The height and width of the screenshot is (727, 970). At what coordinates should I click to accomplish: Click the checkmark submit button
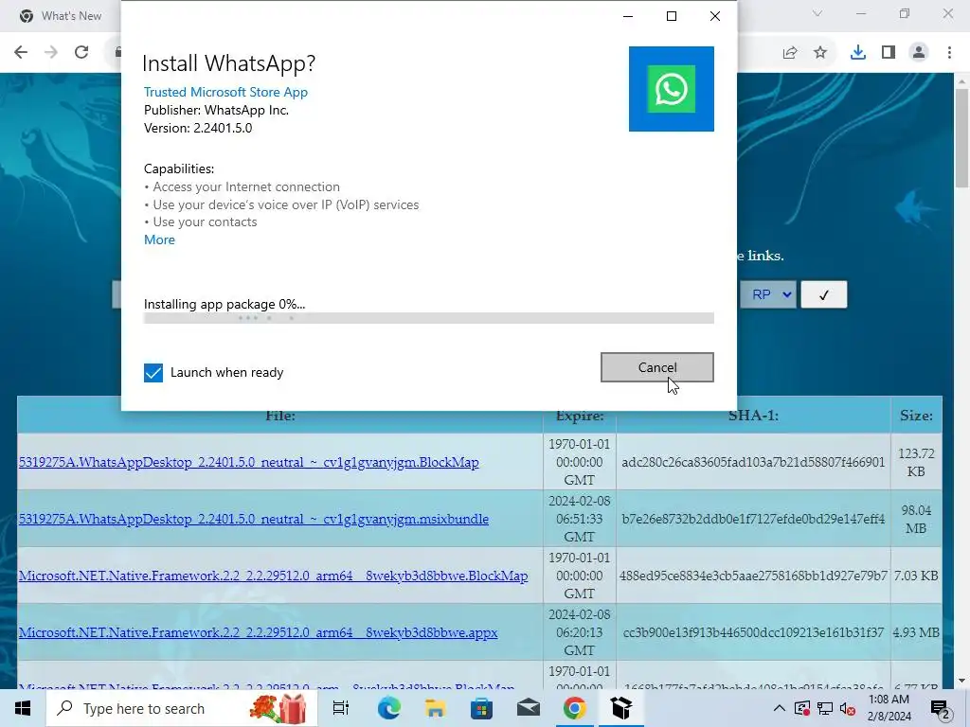(x=823, y=295)
